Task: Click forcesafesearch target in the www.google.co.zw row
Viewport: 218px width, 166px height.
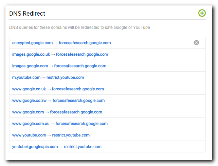Action: pos(78,100)
